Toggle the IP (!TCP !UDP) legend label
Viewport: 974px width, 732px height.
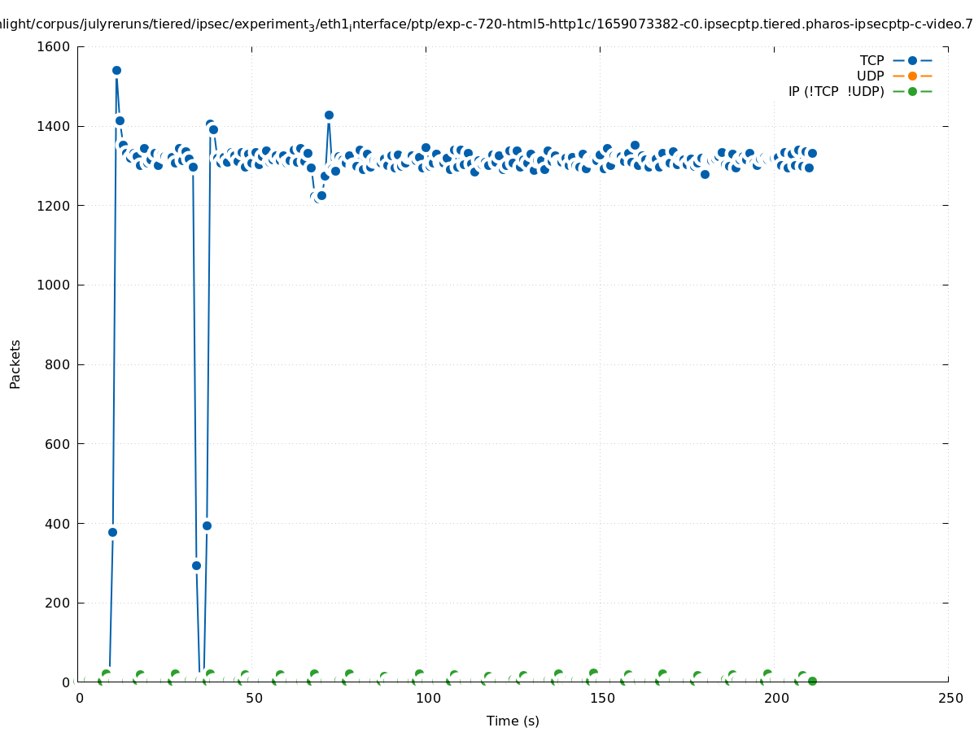(836, 91)
